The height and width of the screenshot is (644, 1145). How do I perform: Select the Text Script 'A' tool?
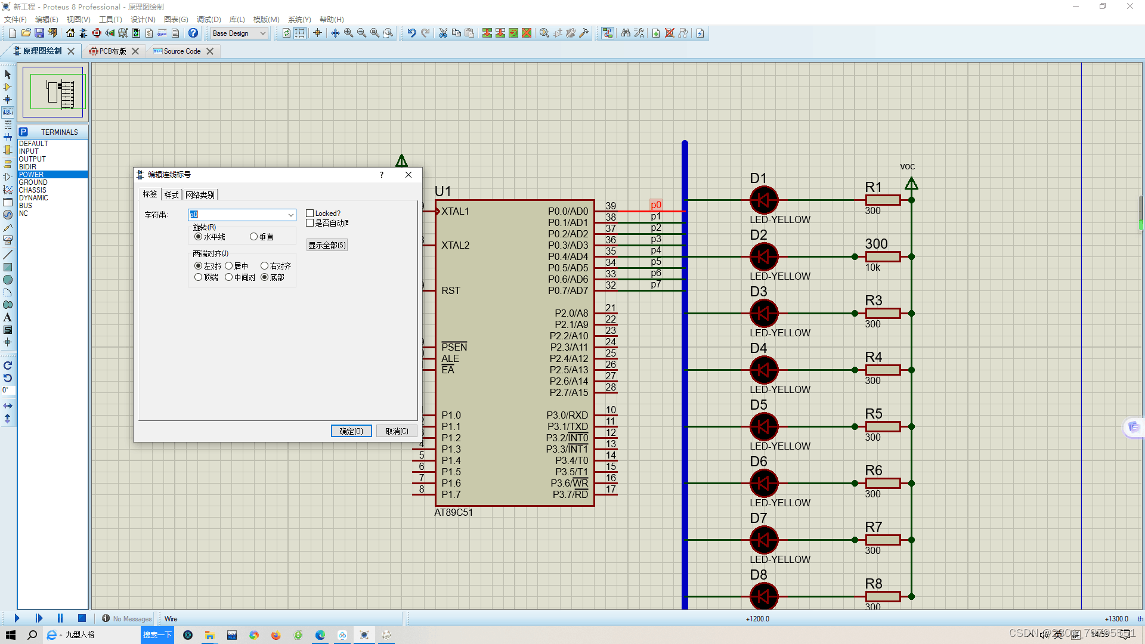8,317
